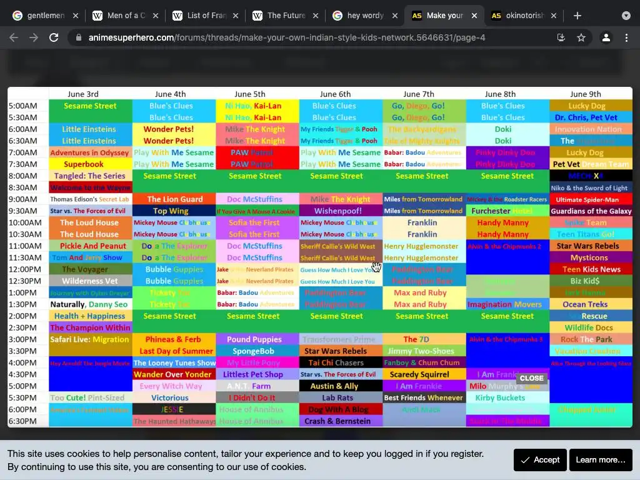Open the profile avatar icon

[x=606, y=37]
